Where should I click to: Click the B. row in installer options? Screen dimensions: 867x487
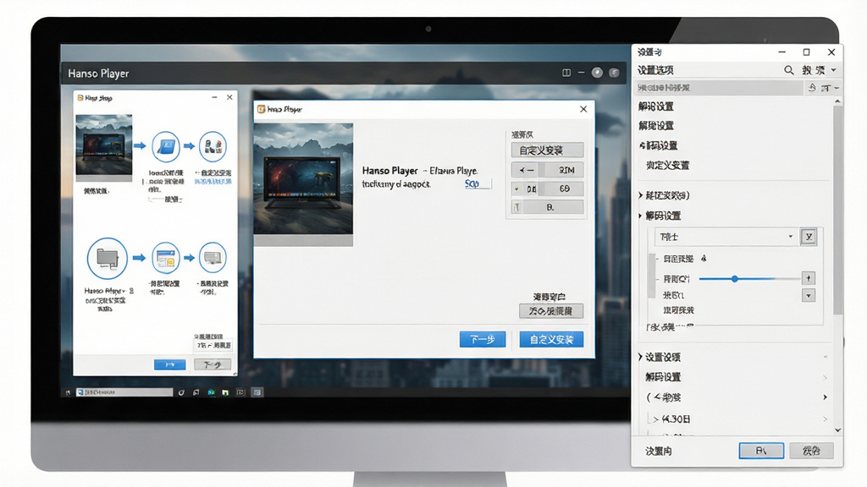(x=547, y=207)
